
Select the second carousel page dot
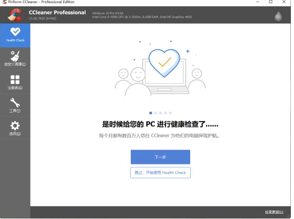tap(155, 113)
